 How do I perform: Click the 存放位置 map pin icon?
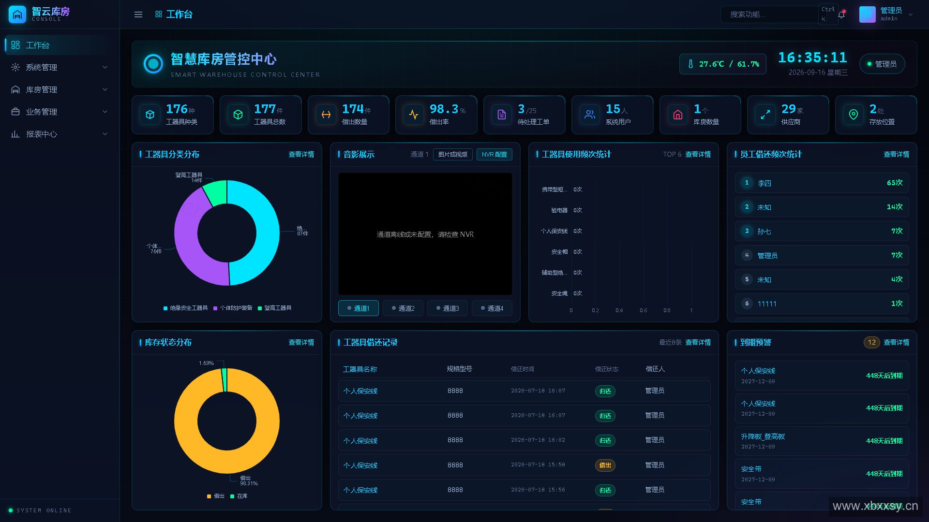(854, 115)
